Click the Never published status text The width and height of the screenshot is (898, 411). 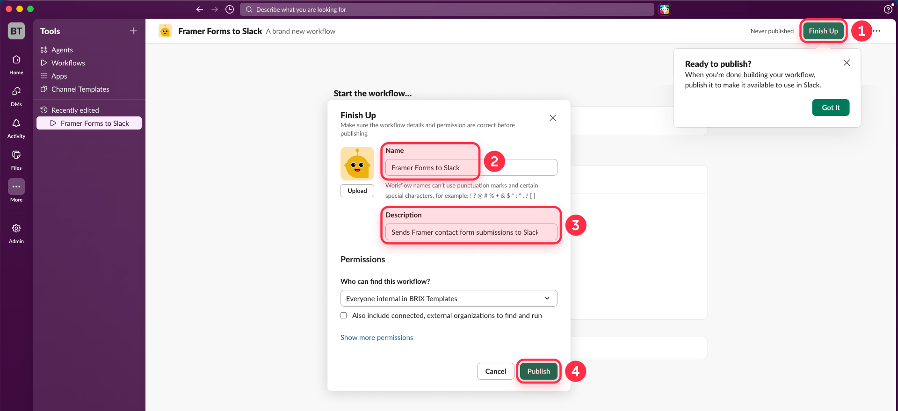click(x=772, y=31)
